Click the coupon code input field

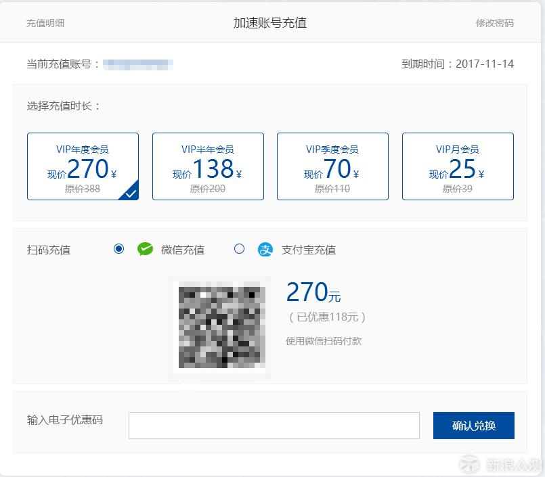coord(274,426)
